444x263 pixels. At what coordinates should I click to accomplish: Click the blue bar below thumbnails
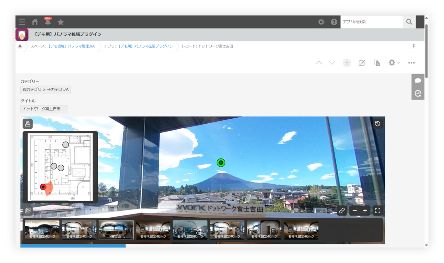click(73, 246)
